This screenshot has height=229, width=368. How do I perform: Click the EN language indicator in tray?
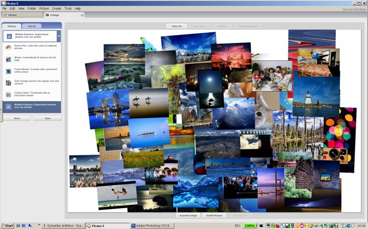237,226
